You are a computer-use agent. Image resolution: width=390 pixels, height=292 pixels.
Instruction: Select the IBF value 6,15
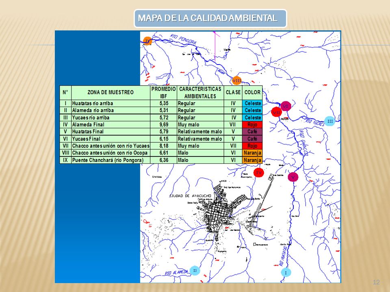pyautogui.click(x=163, y=139)
